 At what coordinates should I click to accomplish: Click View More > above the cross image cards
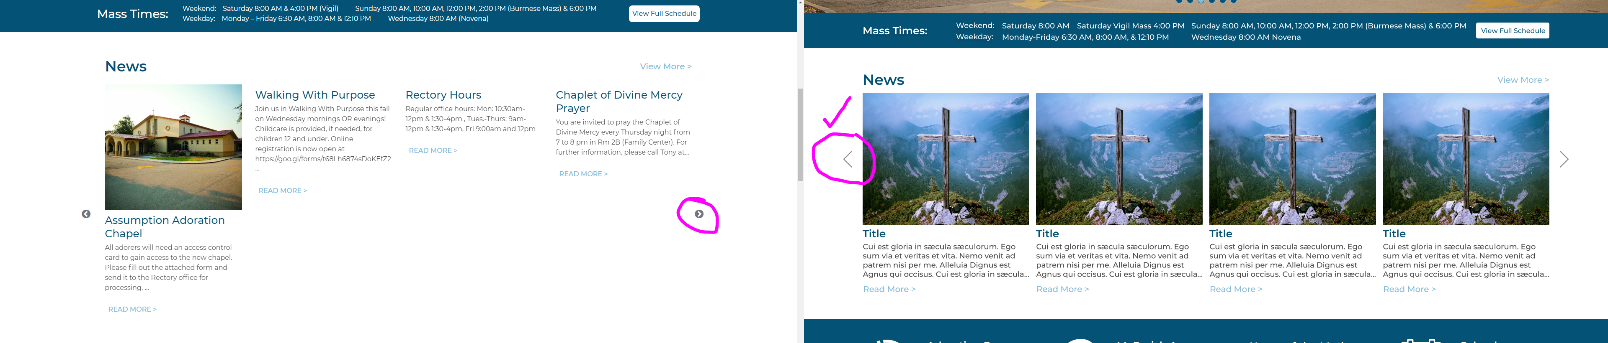coord(1523,80)
